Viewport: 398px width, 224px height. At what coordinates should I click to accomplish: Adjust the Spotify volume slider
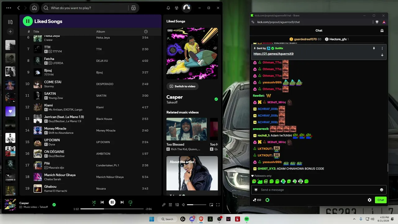click(197, 205)
